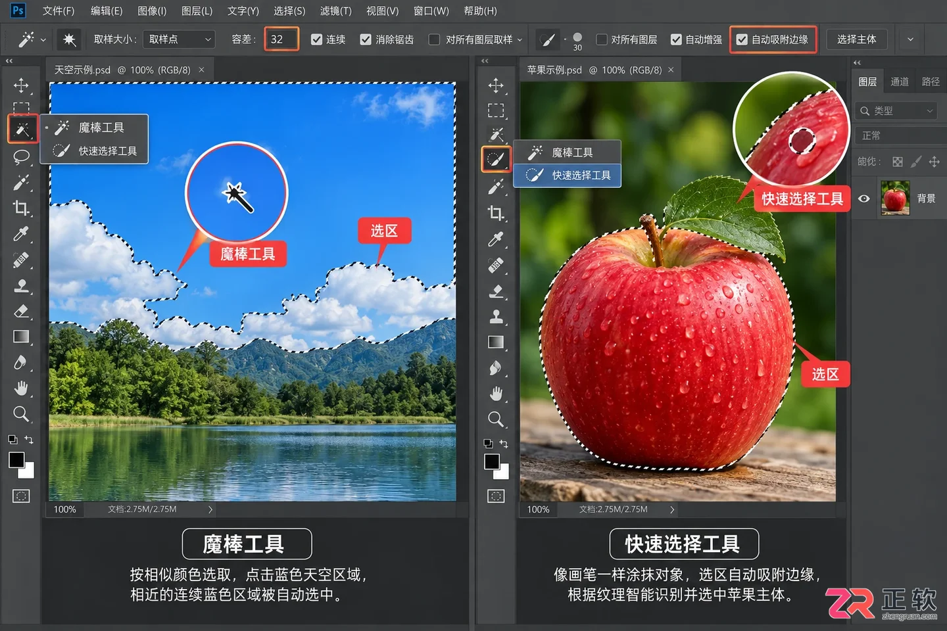
Task: Open the 滤镜(T) menu
Action: coord(336,11)
